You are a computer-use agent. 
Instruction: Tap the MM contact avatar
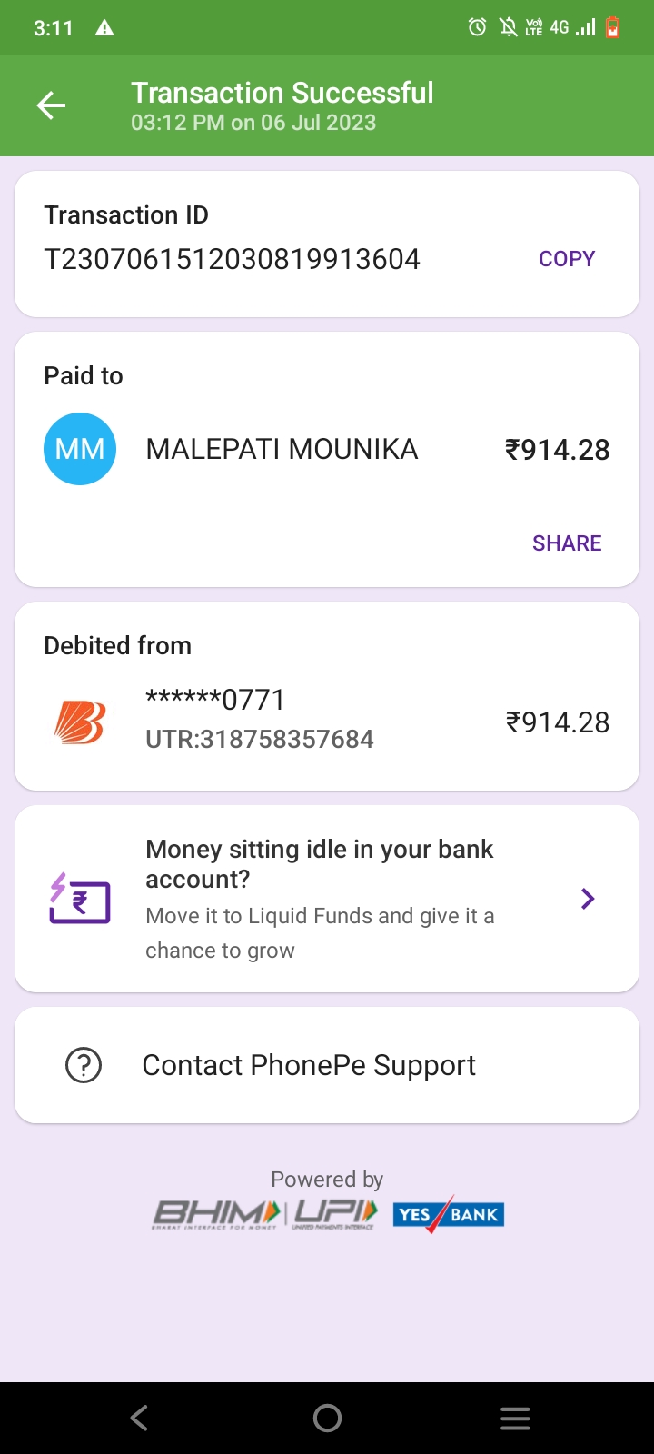(80, 449)
